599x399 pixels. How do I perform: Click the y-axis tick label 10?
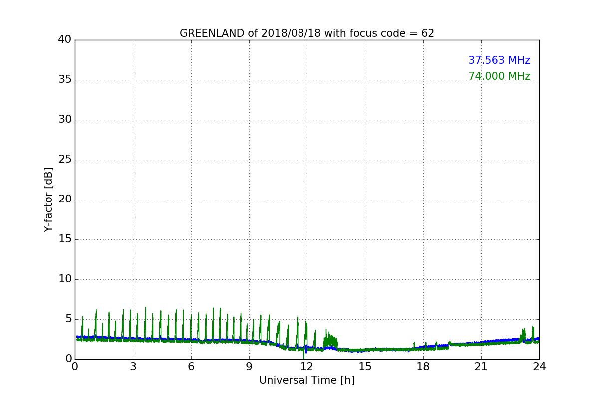tap(65, 279)
